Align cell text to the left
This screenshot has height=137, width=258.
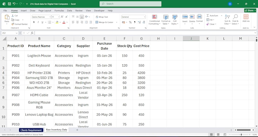(73, 22)
